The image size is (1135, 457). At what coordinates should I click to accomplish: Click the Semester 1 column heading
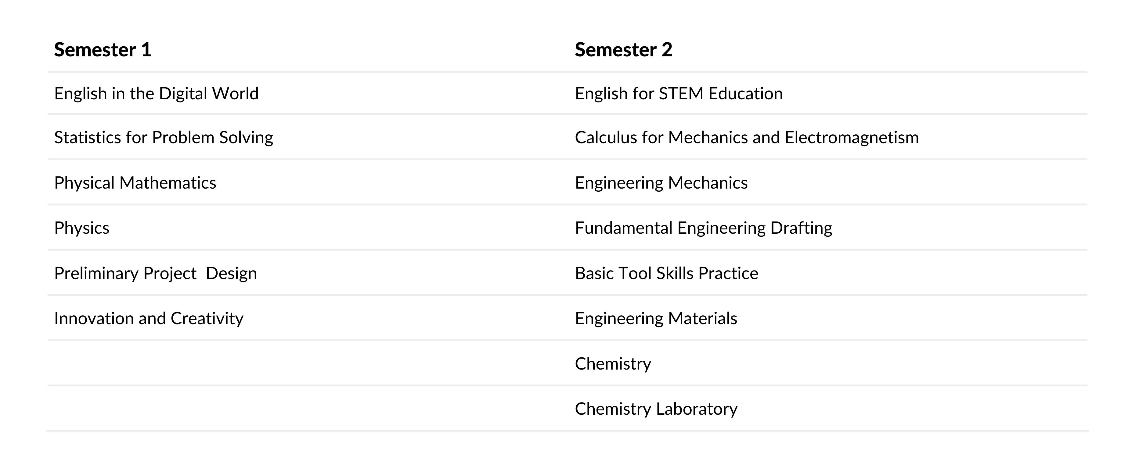pyautogui.click(x=103, y=50)
